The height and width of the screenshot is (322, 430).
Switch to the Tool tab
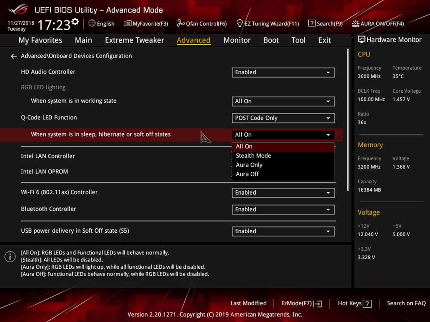(x=298, y=40)
